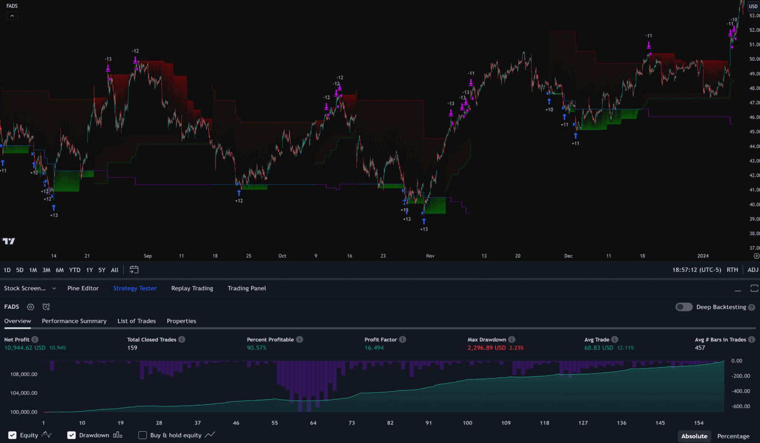Open Deep Backtesting help icon
Screen dimensions: 760x443
(x=751, y=307)
